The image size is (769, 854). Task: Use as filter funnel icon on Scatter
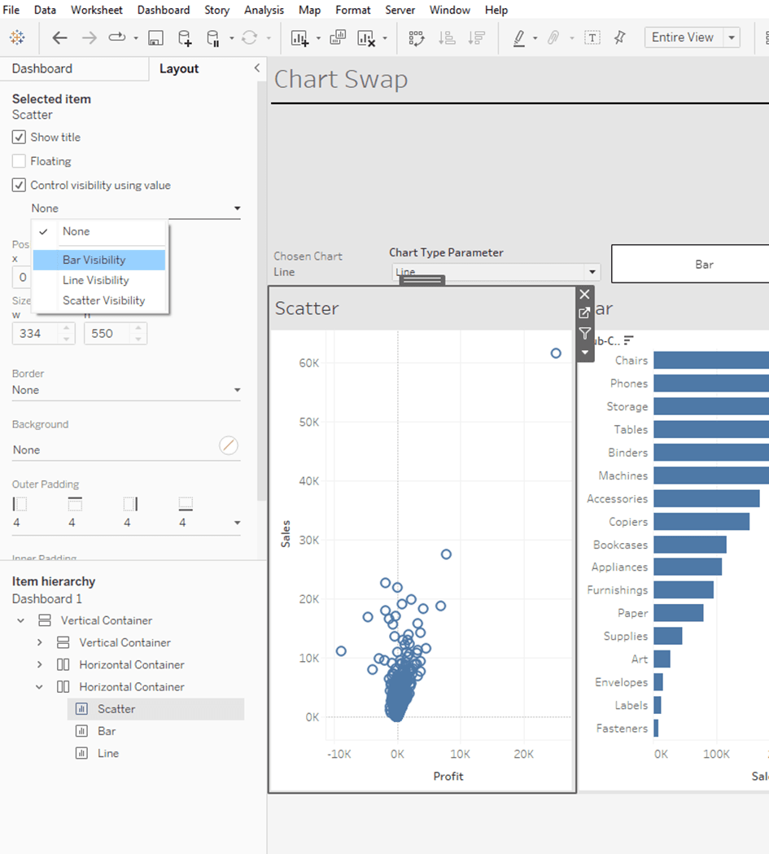(x=584, y=333)
